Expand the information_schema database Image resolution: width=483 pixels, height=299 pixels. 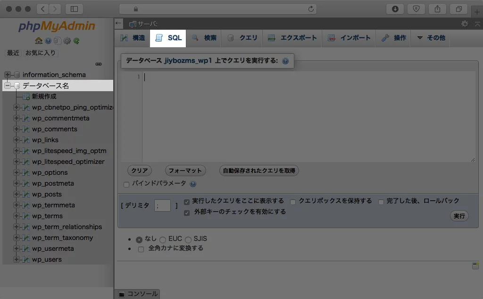tap(8, 74)
